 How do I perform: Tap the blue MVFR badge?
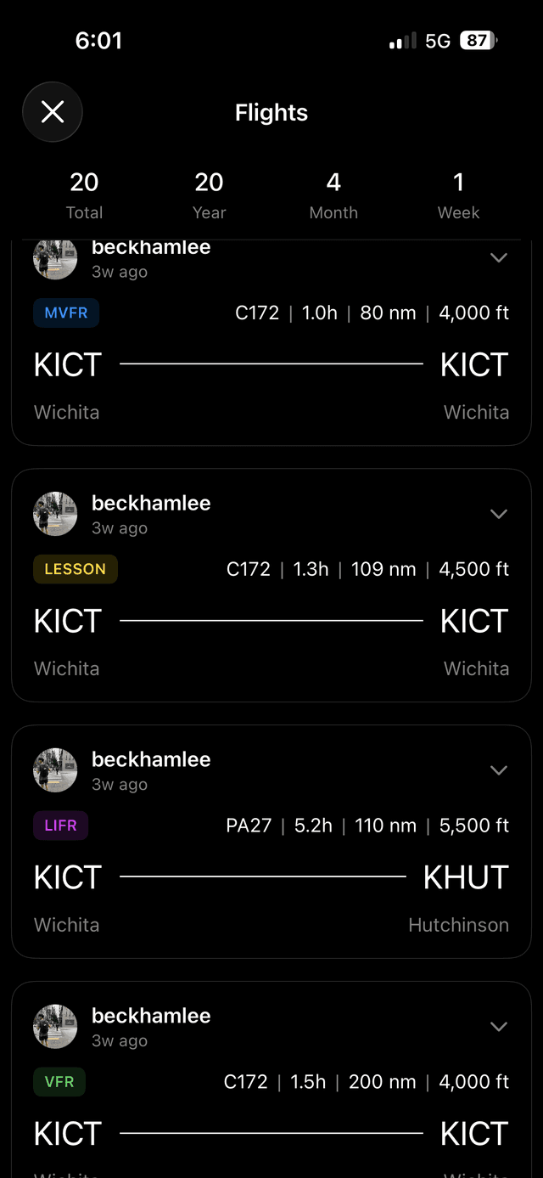[66, 313]
